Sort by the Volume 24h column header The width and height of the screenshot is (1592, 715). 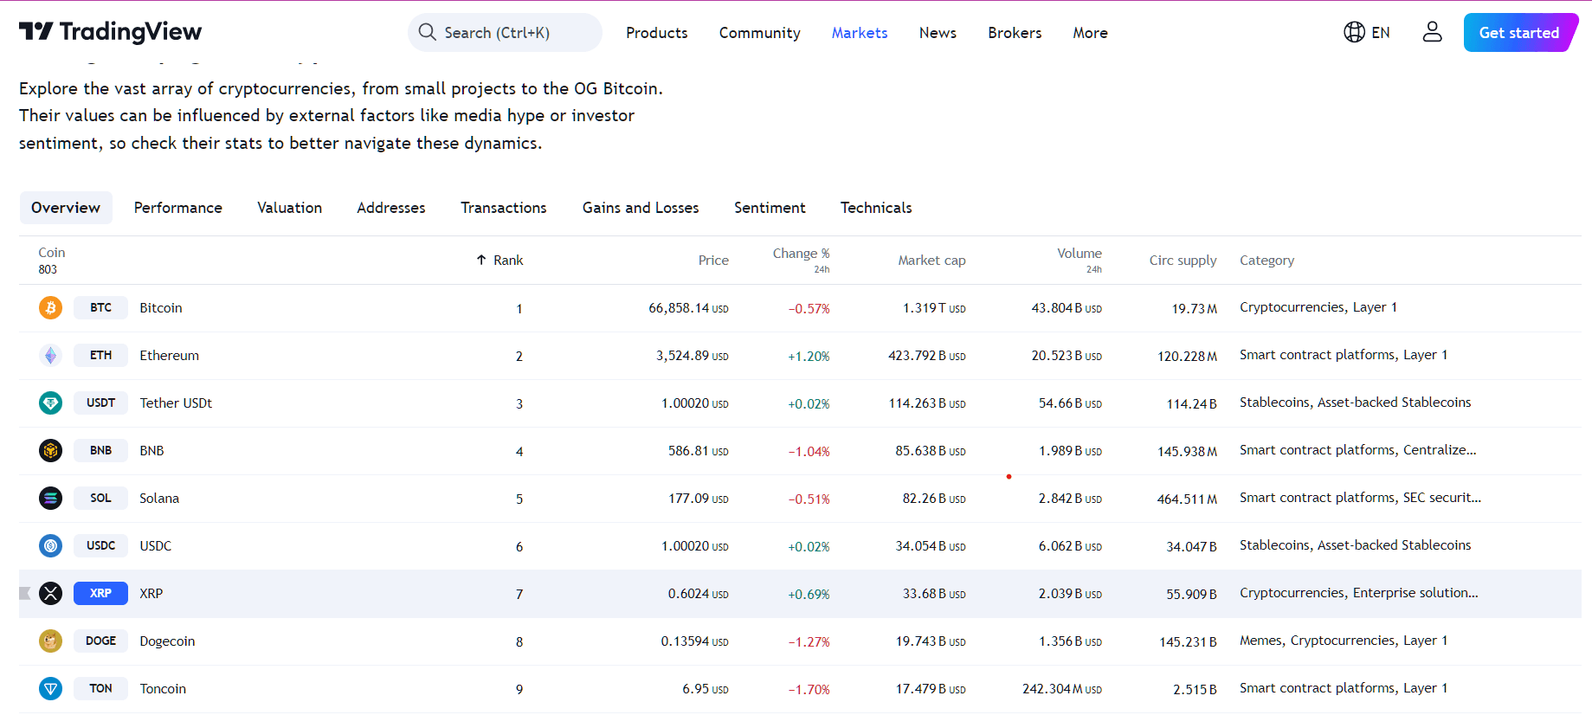[1080, 260]
